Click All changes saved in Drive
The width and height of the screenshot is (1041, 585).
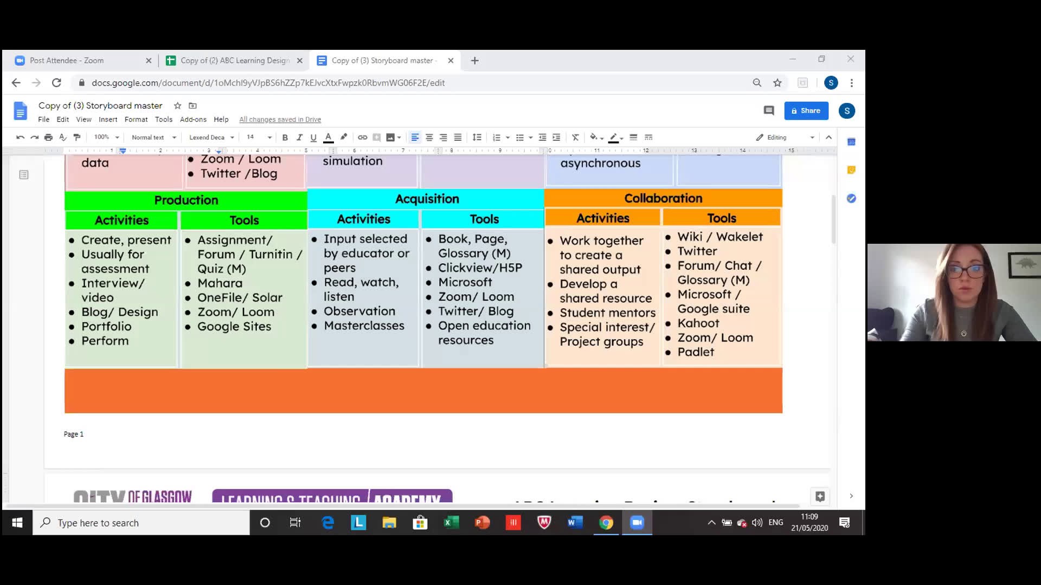(x=280, y=120)
